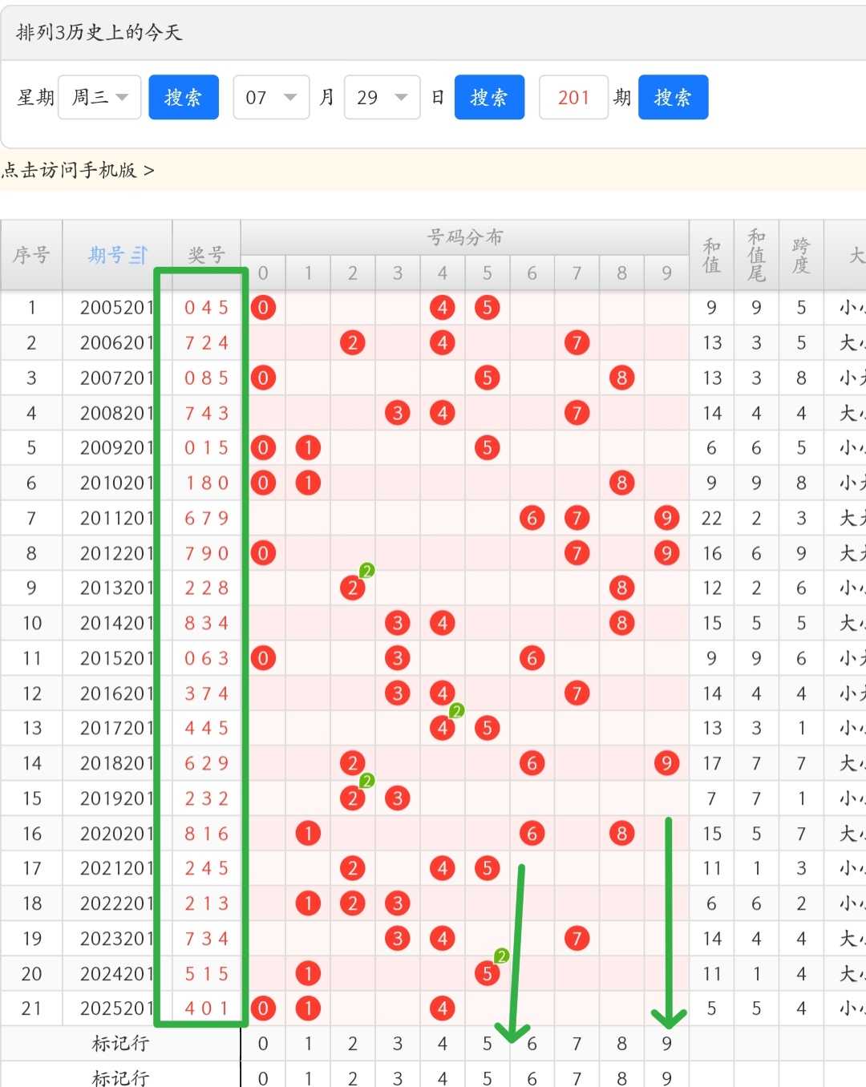Select issue number 2005201

coord(116,308)
